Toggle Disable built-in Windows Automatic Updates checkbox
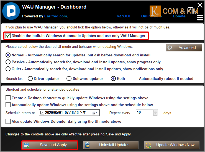 (x=8, y=36)
